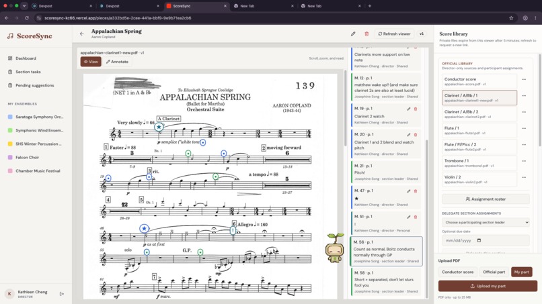Screen dimensions: 542x304
Task: Open the calendar picker in due date field
Action: click(479, 240)
